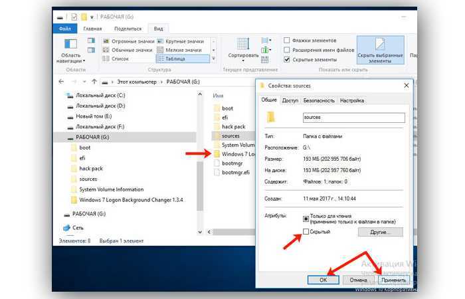The height and width of the screenshot is (299, 465).
Task: Toggle the Details pane icon in ribbon
Action: point(91,50)
